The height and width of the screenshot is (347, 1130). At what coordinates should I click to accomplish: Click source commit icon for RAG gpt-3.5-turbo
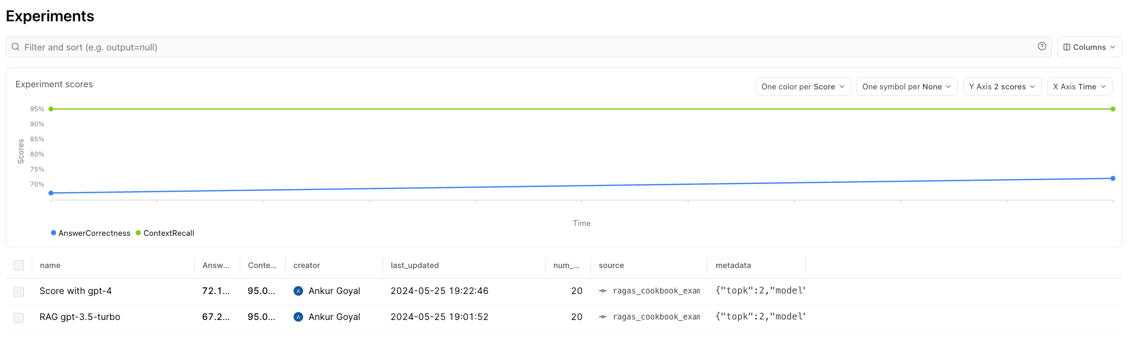(603, 317)
